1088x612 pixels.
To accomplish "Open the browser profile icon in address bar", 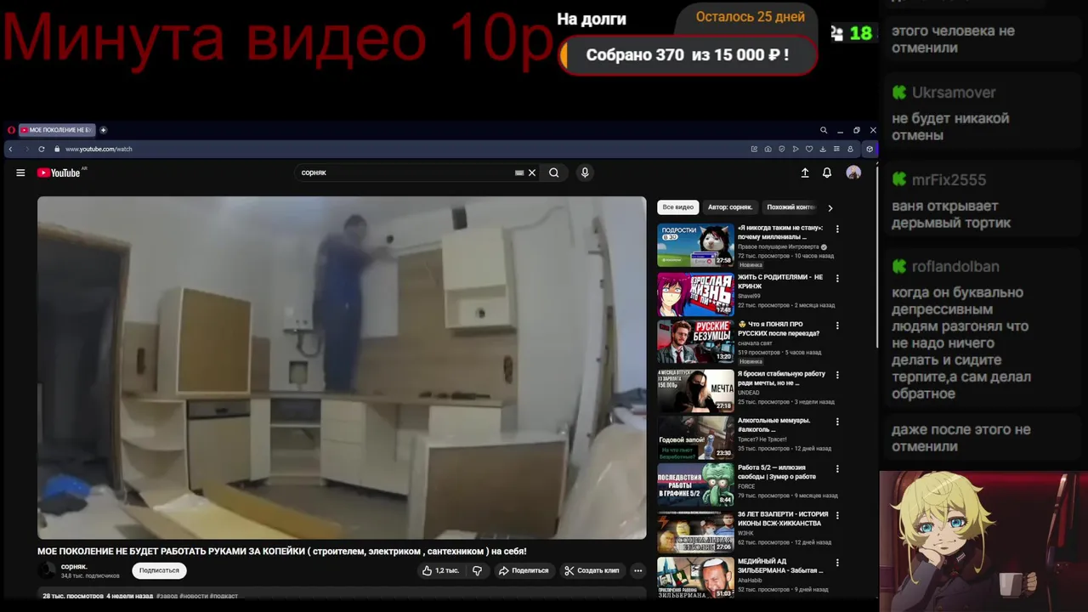I will pyautogui.click(x=850, y=149).
